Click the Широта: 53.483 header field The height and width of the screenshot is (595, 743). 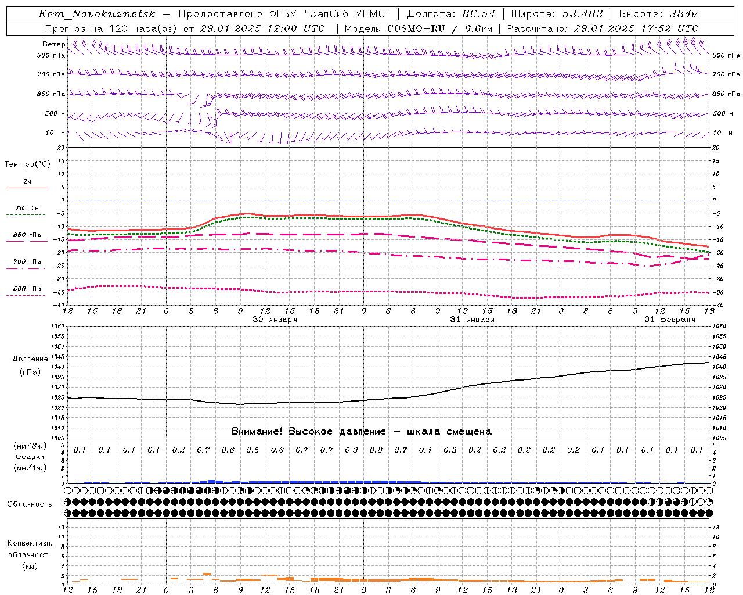(x=557, y=14)
